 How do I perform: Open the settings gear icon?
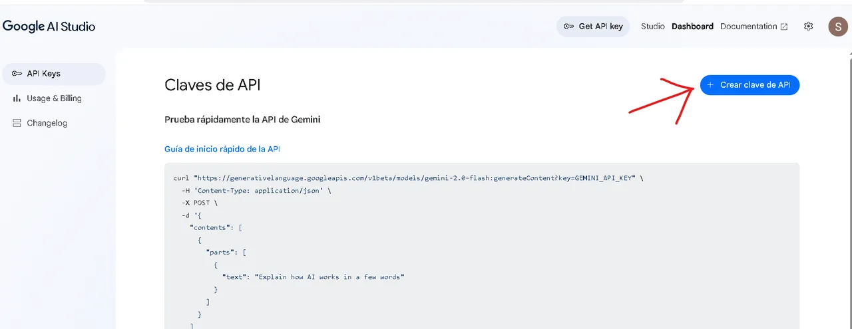pyautogui.click(x=809, y=27)
